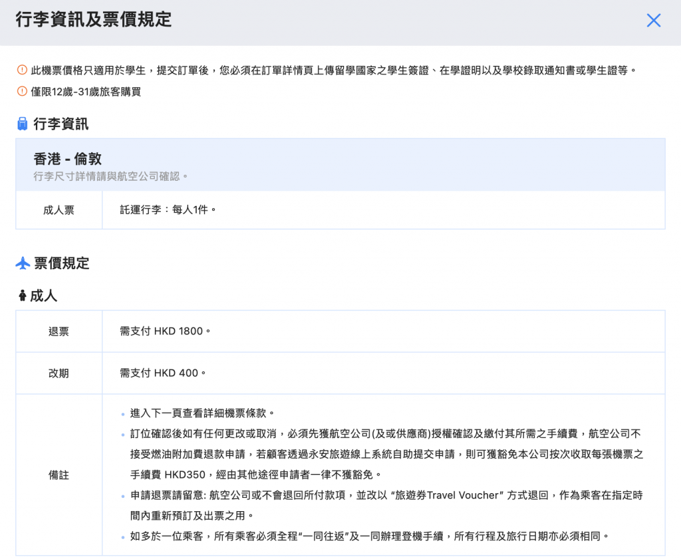
Task: Click the remark mentioning 手續費 HKD350
Action: coord(386,454)
